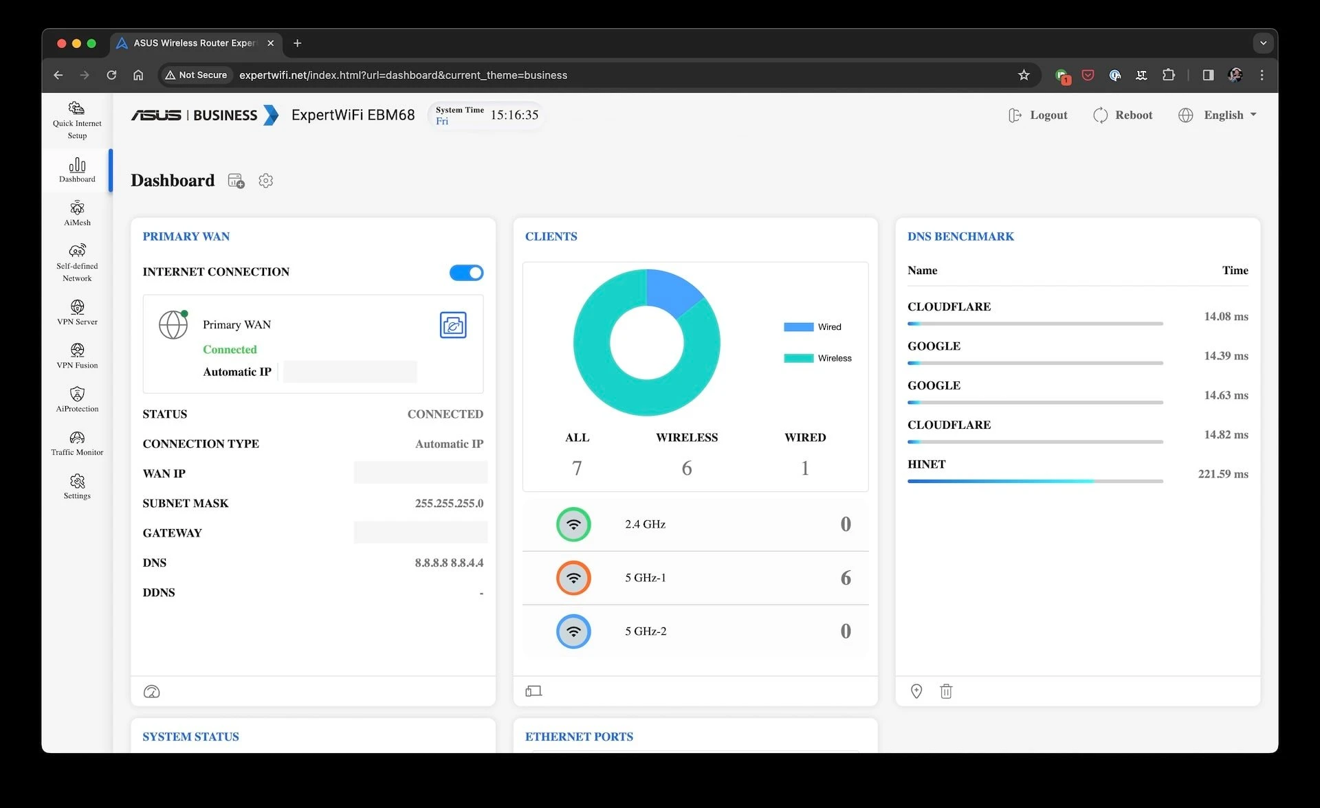Image resolution: width=1320 pixels, height=808 pixels.
Task: Click the WIRED client count 1
Action: click(805, 469)
